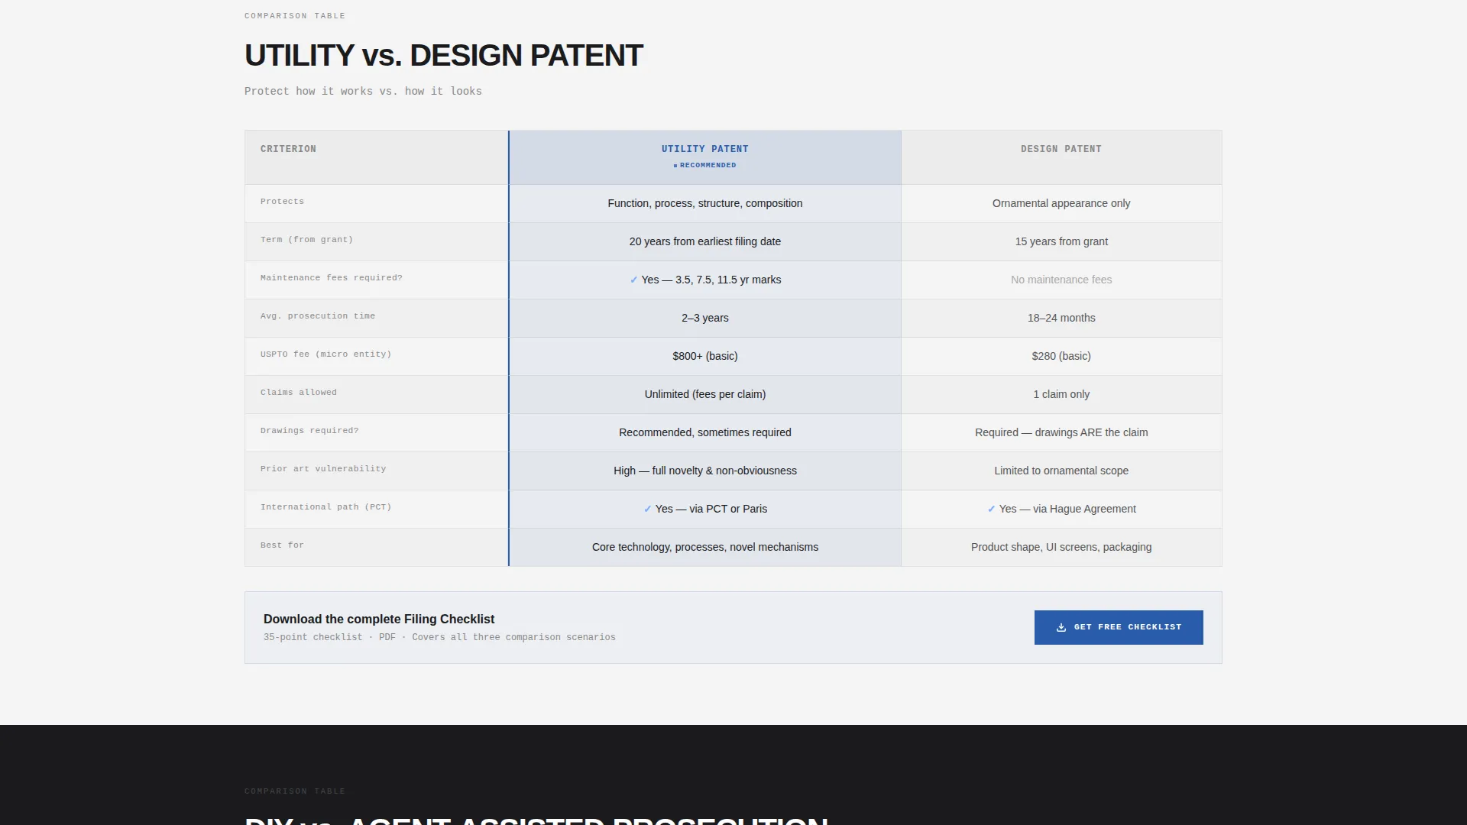Screen dimensions: 1467x825
Task: Click the '1 claim only' cell
Action: pos(1061,394)
